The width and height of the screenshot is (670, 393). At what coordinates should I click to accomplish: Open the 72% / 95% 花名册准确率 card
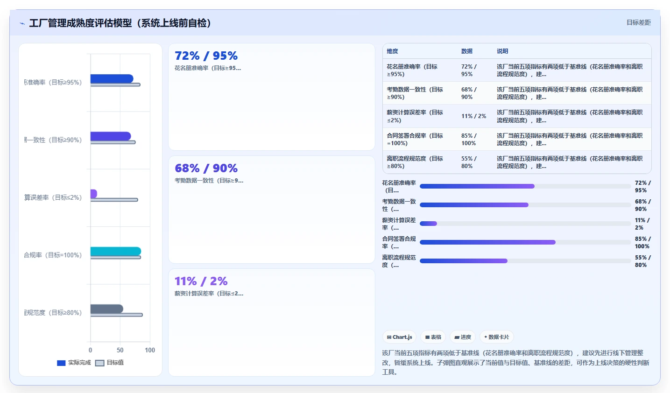click(272, 97)
